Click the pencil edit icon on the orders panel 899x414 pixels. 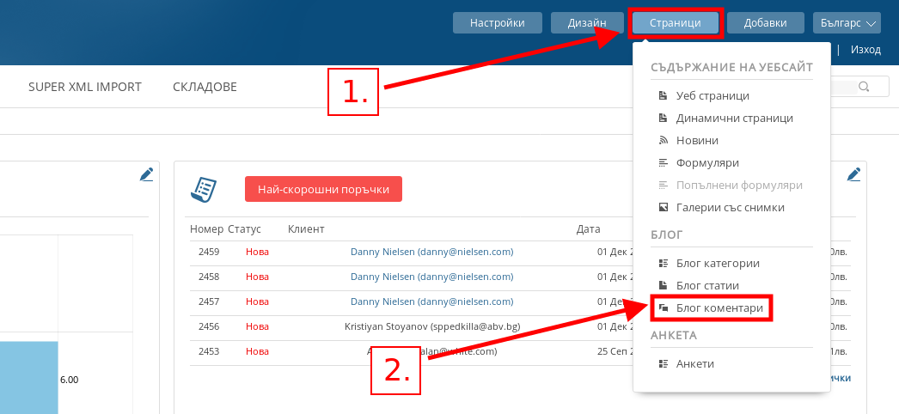click(853, 174)
